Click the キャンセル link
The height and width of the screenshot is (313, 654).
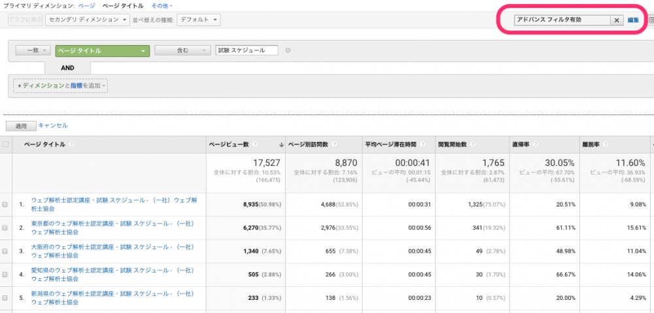coord(53,125)
